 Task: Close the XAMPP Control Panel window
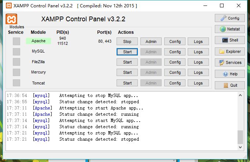click(x=239, y=6)
